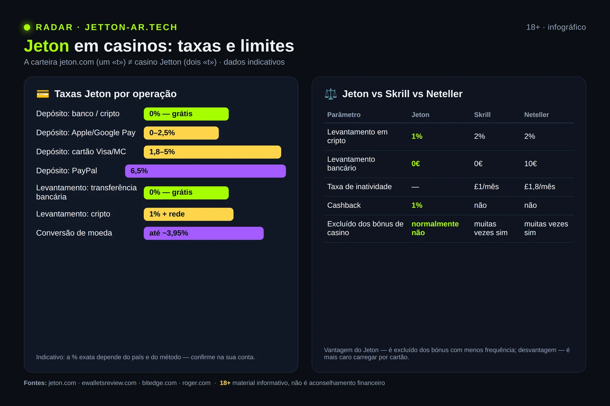Click Jeton's 1% in the Levantamento em cripto row
The width and height of the screenshot is (610, 406).
pyautogui.click(x=417, y=136)
